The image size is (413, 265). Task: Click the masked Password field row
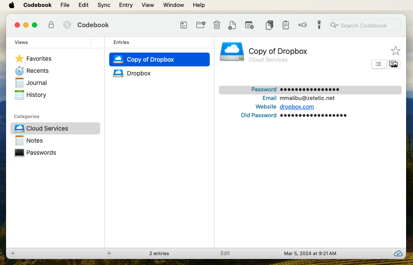(310, 90)
